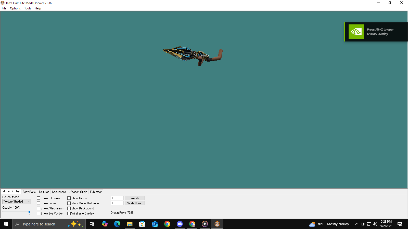Open the volume control in system tray

(x=375, y=224)
